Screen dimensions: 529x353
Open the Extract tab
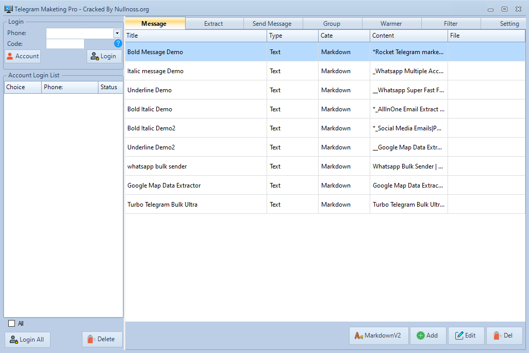214,24
